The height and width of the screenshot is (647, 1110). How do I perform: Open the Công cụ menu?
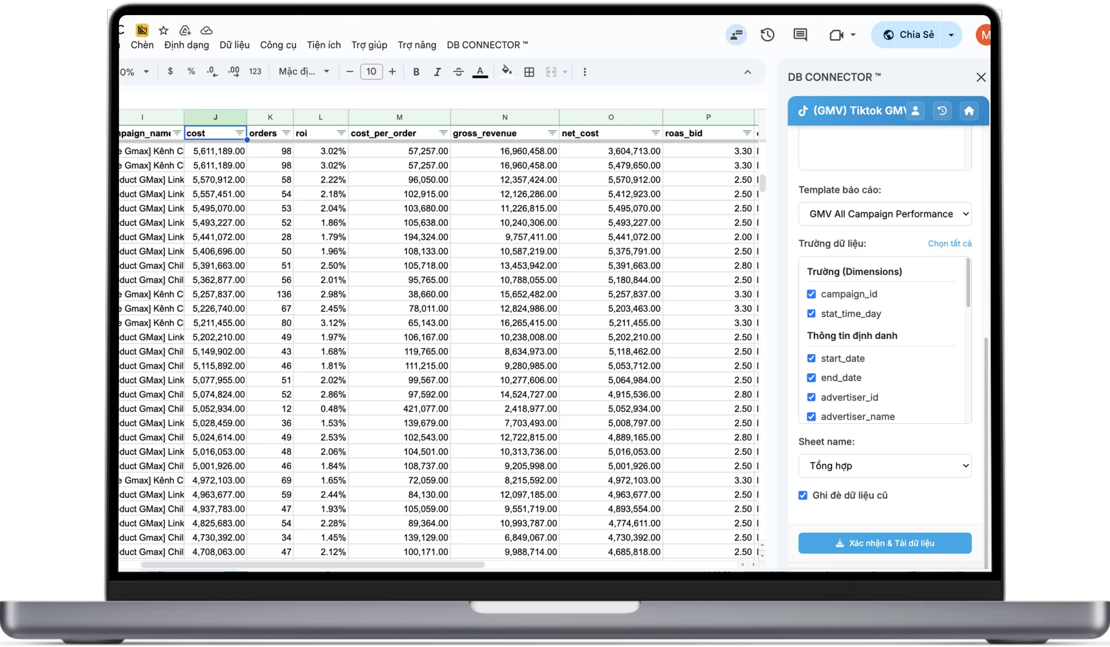pyautogui.click(x=278, y=45)
